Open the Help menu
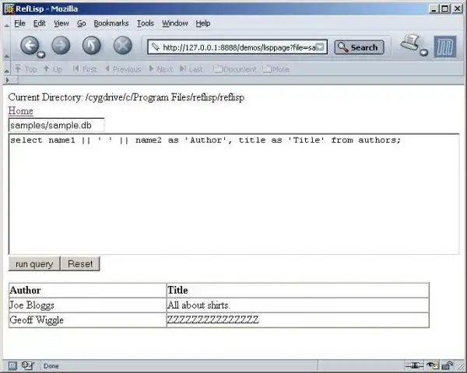This screenshot has height=373, width=467. pyautogui.click(x=203, y=23)
